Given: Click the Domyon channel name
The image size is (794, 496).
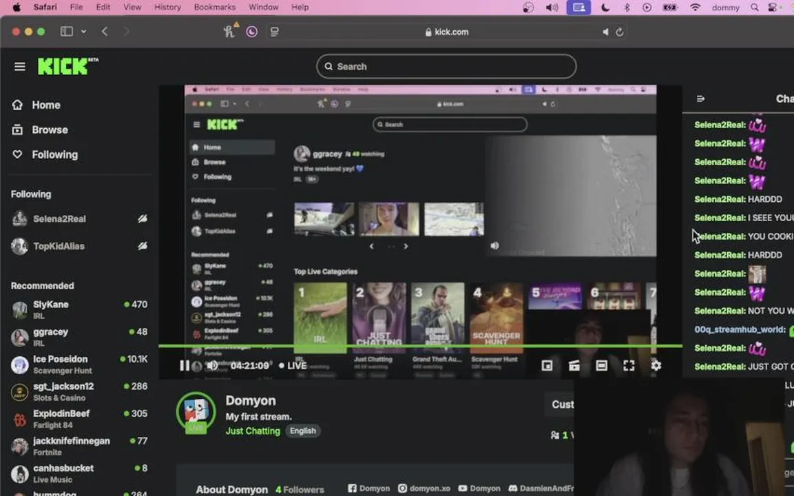Looking at the screenshot, I should [251, 400].
